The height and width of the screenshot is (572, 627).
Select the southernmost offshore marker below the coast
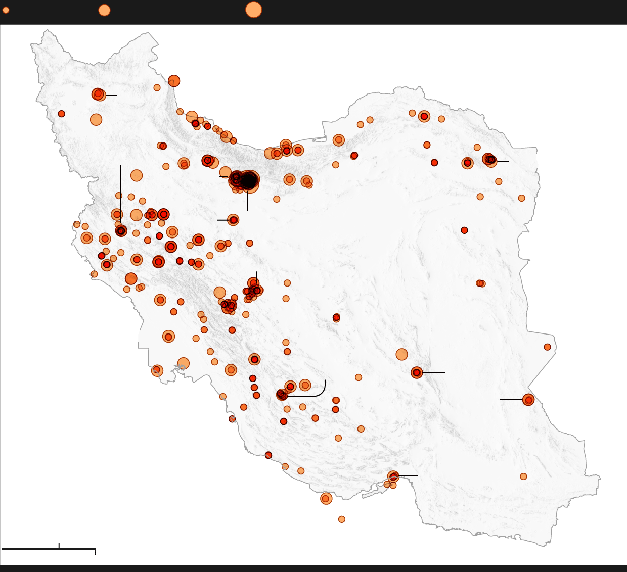342,519
